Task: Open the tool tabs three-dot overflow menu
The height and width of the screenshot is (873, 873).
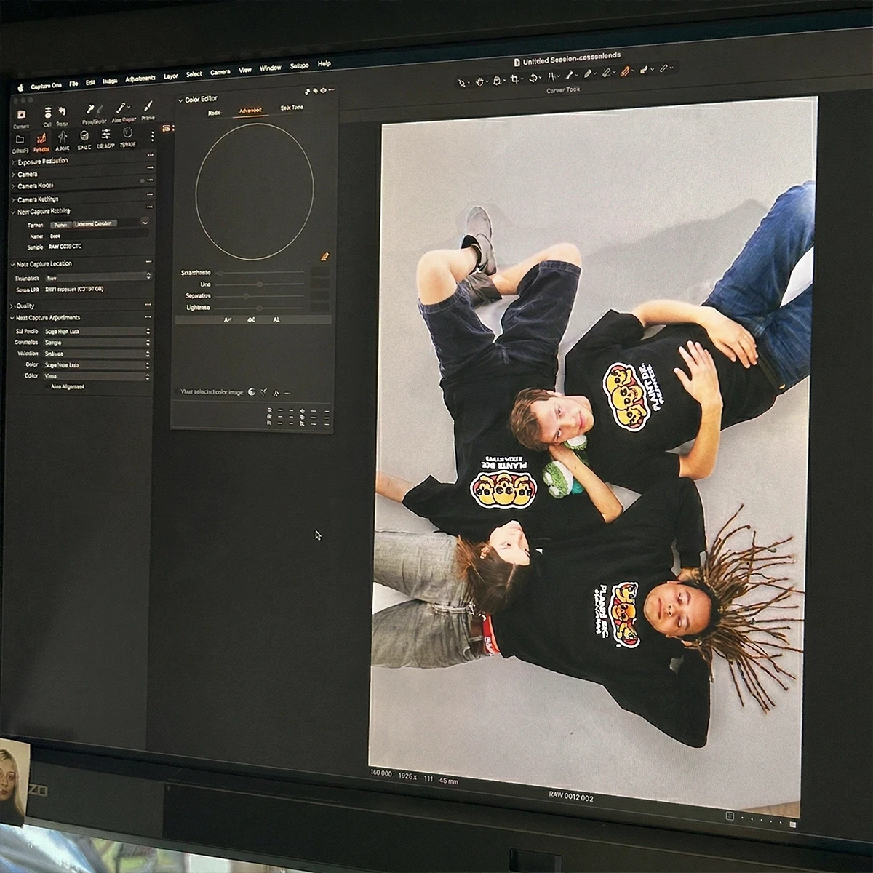Action: coord(152,136)
